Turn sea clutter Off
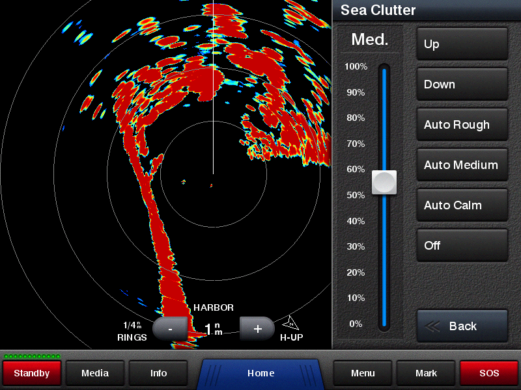The image size is (521, 390). click(x=462, y=246)
